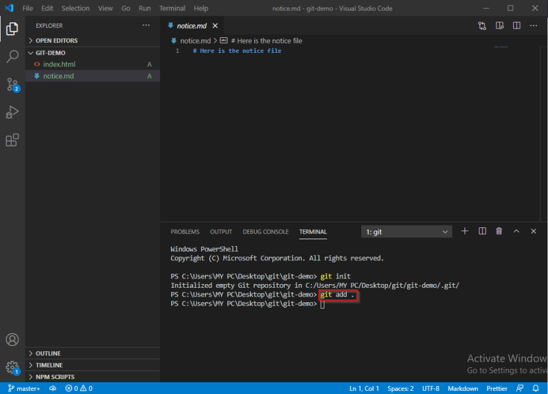Expand the Open Editors section
The image size is (548, 394).
[x=93, y=40]
